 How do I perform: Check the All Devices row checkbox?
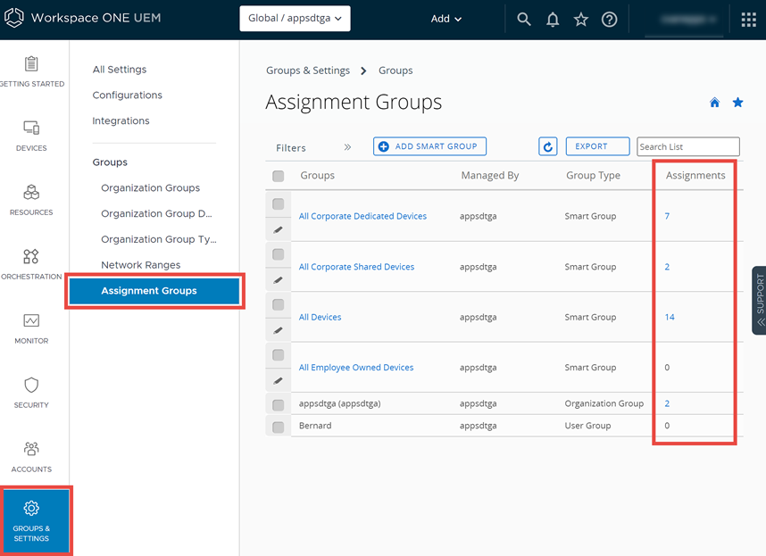point(278,304)
